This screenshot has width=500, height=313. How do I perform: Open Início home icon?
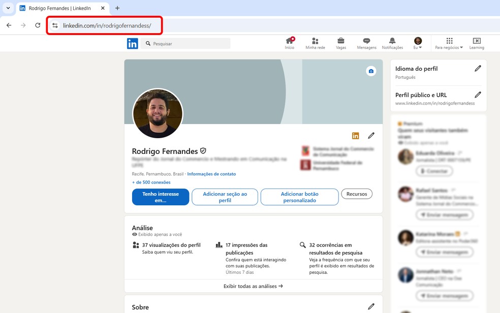pos(289,41)
